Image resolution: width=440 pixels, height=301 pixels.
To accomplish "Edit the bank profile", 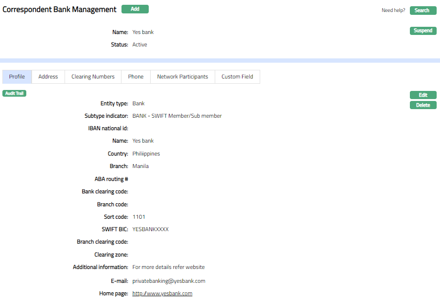I will (423, 95).
